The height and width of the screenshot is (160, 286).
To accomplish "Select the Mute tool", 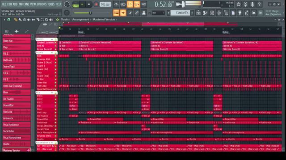I will [x=29, y=20].
